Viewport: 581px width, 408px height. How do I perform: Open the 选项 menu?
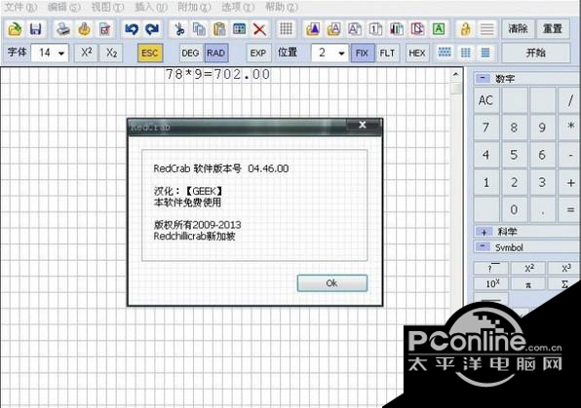point(238,7)
